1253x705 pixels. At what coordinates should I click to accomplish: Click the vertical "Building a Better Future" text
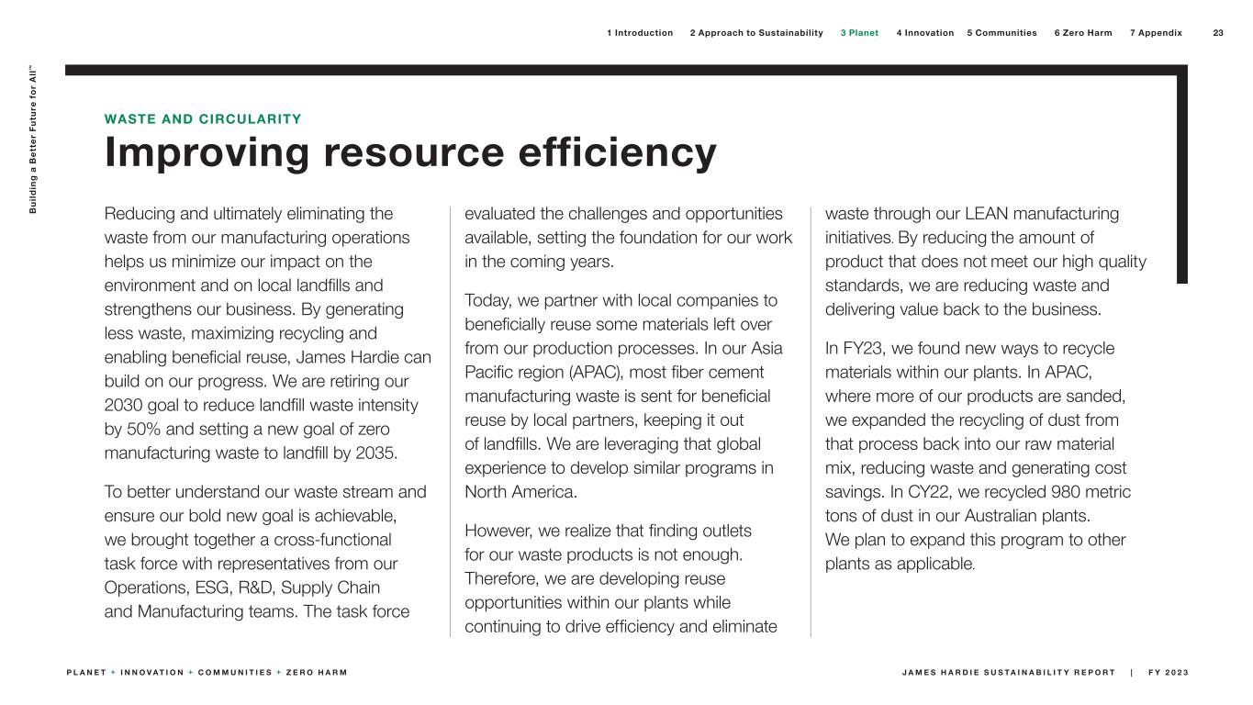tap(33, 140)
